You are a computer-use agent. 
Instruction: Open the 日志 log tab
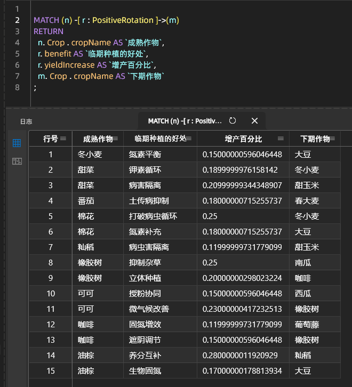pos(26,122)
